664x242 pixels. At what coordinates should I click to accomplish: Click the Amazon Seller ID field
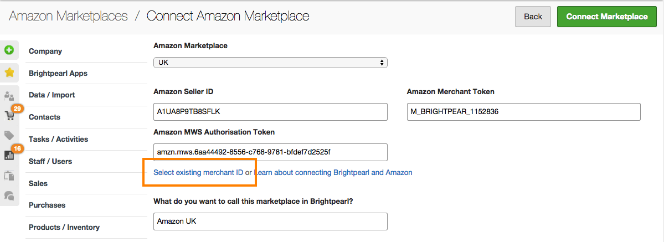point(270,112)
